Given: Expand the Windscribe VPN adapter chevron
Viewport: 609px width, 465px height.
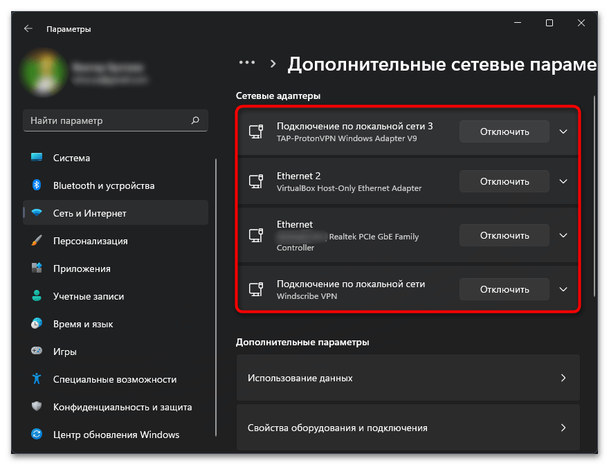Looking at the screenshot, I should [563, 289].
